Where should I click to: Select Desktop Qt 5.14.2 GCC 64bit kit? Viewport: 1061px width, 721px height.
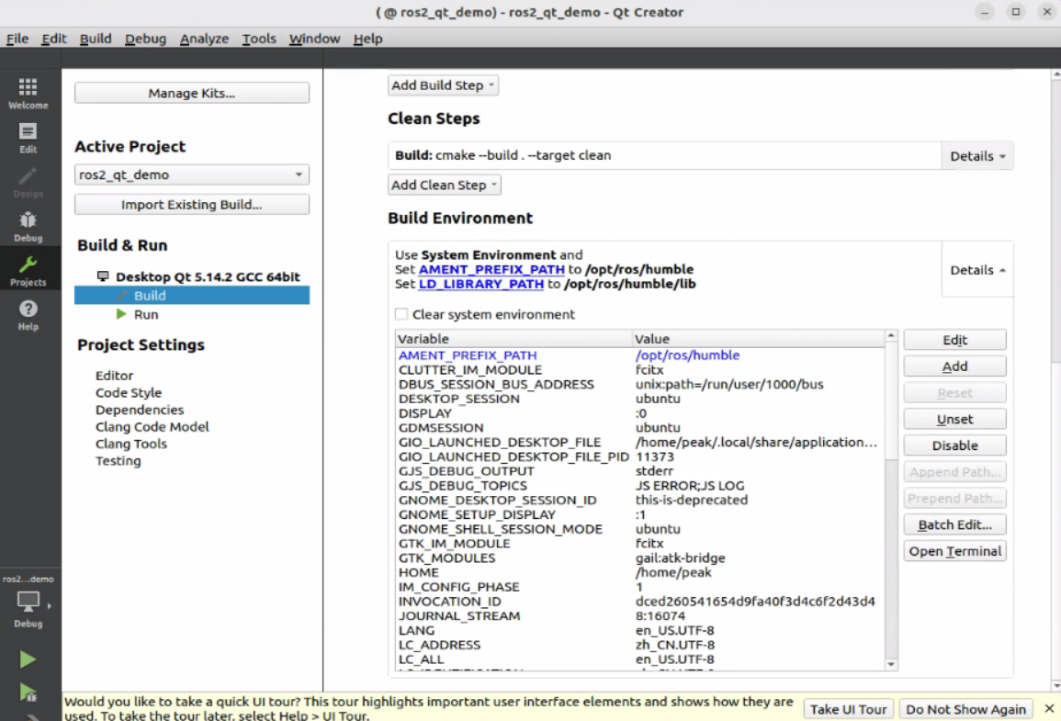pos(207,276)
